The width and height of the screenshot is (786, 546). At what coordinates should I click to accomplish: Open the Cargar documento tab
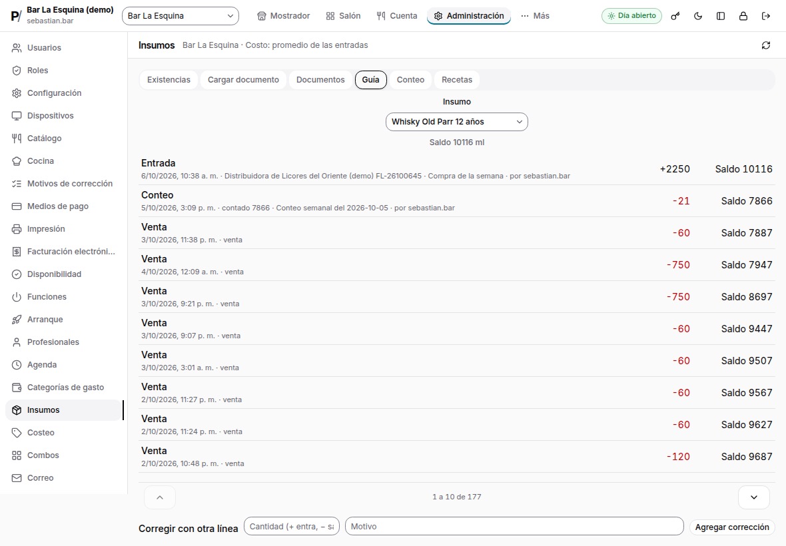[244, 80]
